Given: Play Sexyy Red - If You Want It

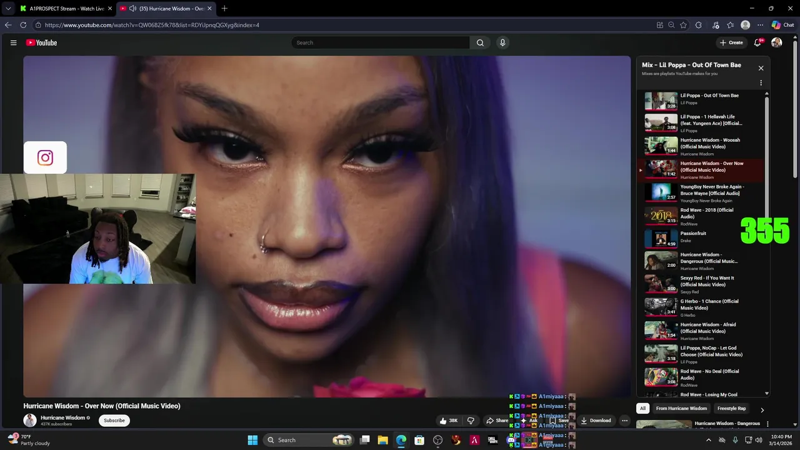Looking at the screenshot, I should coord(702,284).
